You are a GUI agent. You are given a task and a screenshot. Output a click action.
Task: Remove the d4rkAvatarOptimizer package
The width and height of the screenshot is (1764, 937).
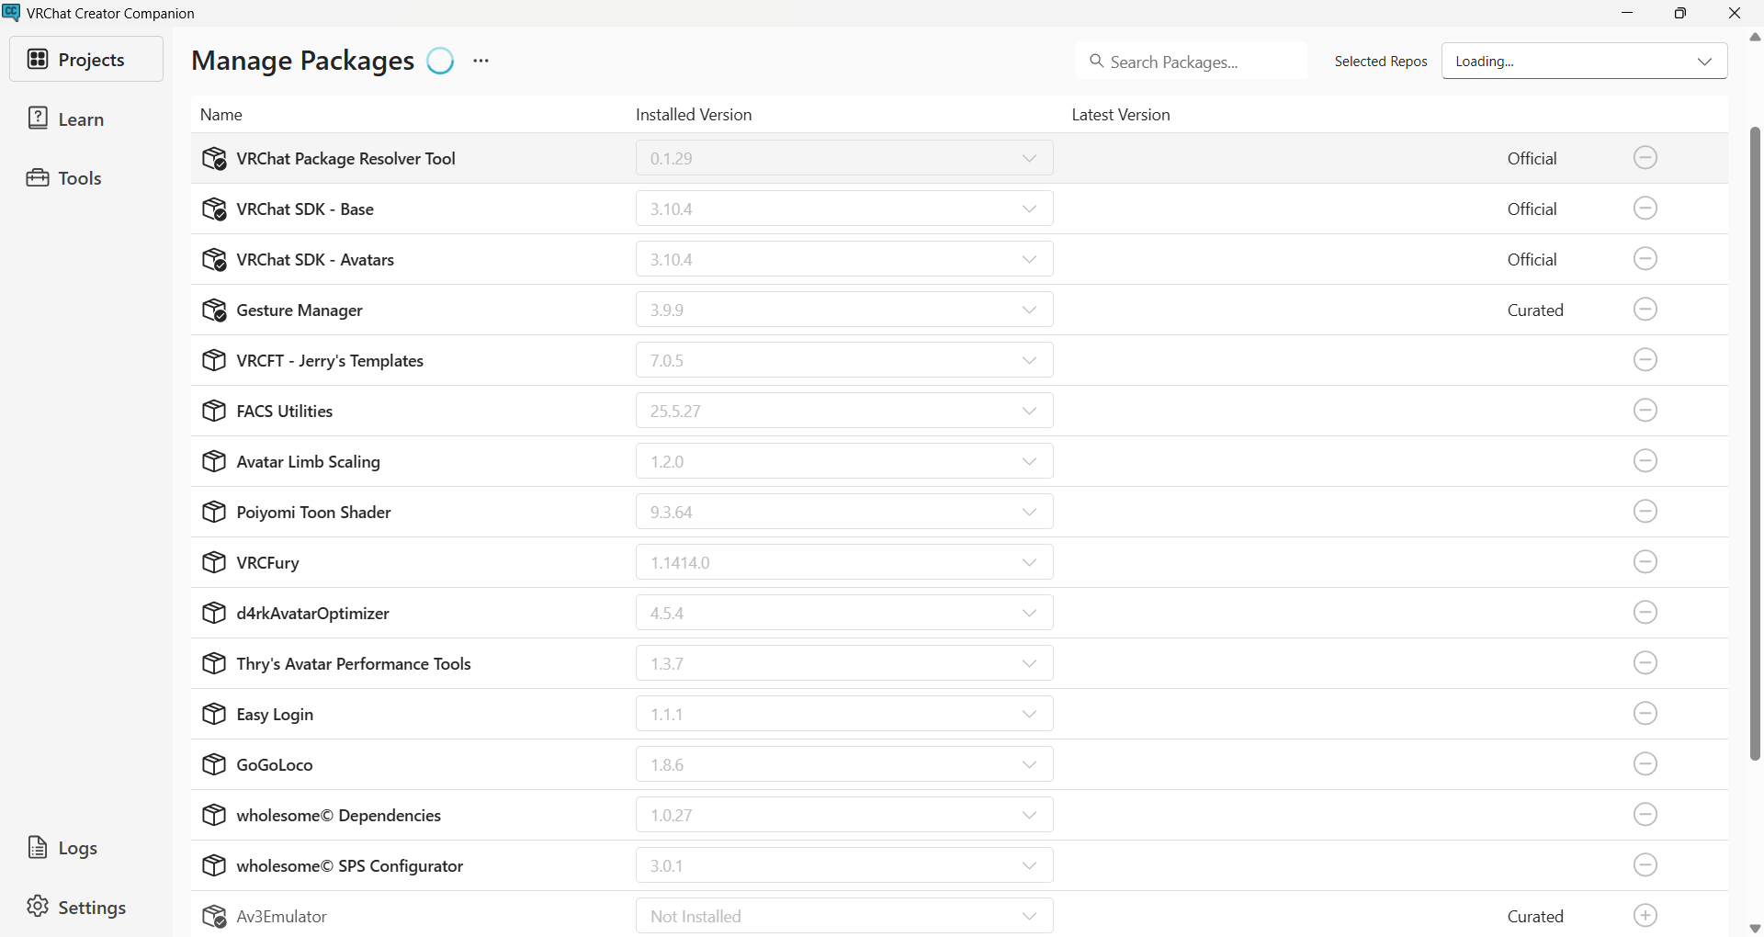point(1645,613)
